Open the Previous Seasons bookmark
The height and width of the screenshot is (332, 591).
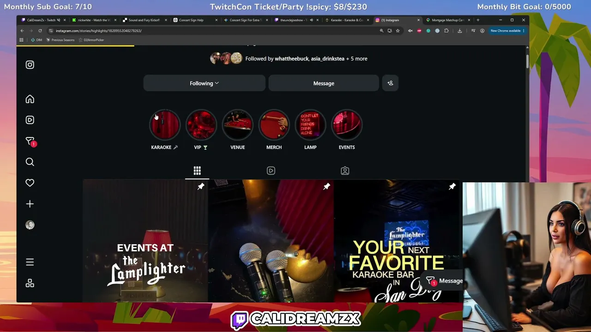60,40
